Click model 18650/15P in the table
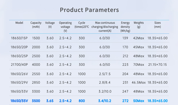The image size is (178, 105). 19,38
